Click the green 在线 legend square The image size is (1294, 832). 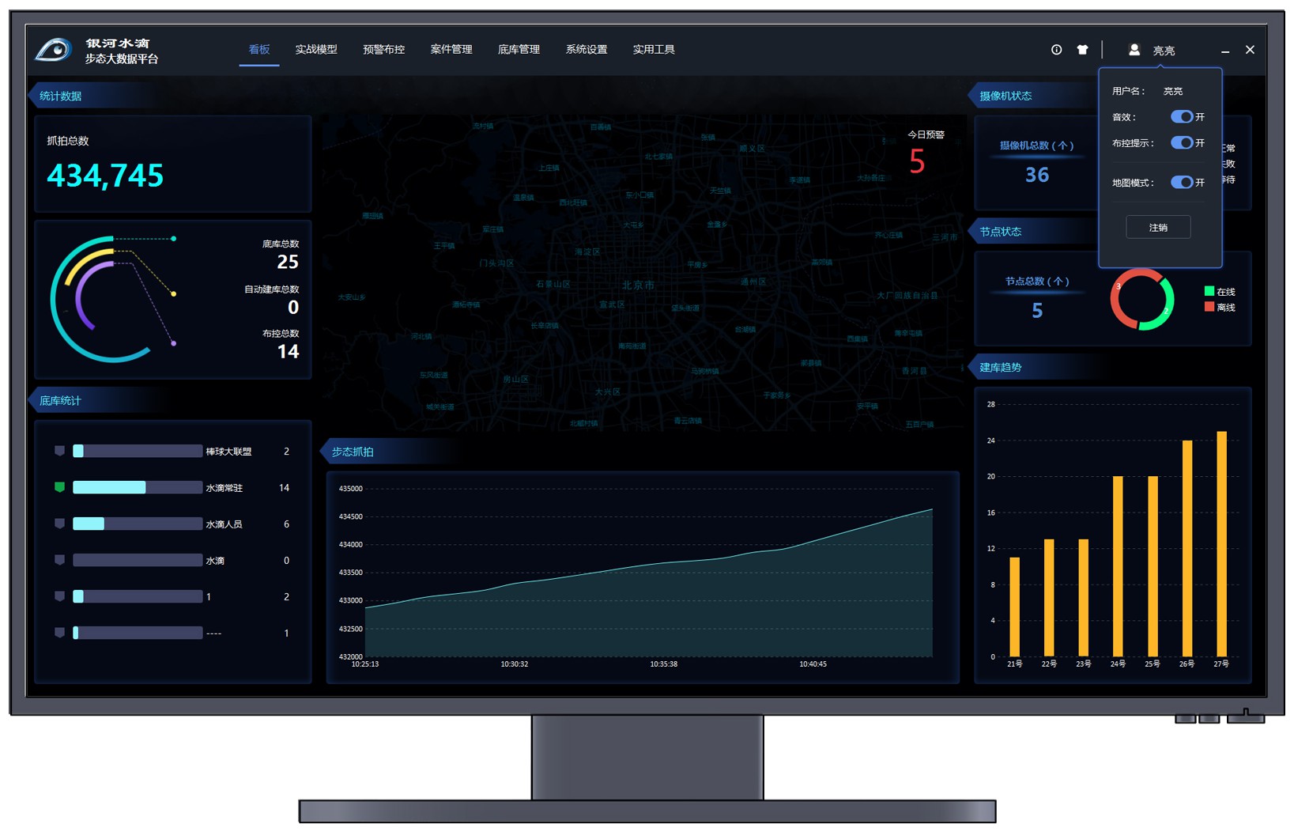tap(1209, 291)
